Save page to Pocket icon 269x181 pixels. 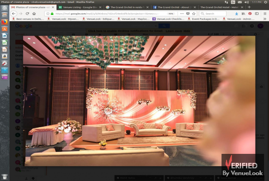188,14
